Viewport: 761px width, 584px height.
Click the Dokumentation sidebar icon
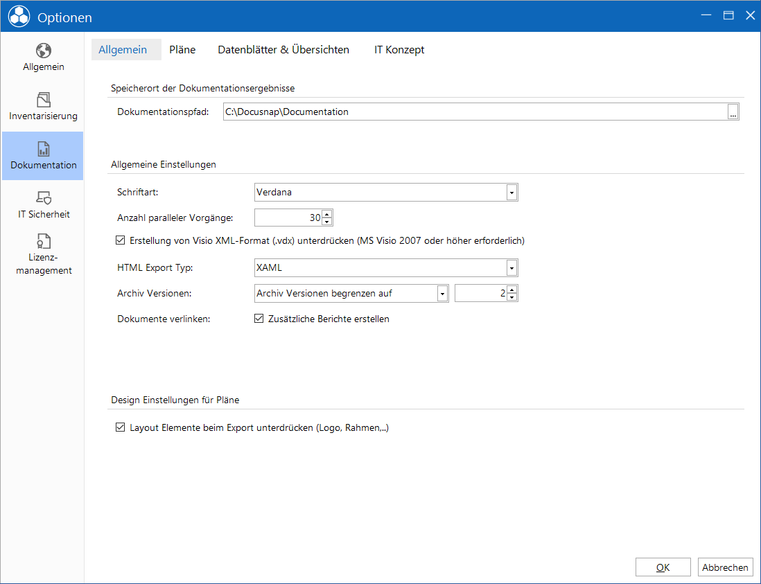tap(43, 149)
